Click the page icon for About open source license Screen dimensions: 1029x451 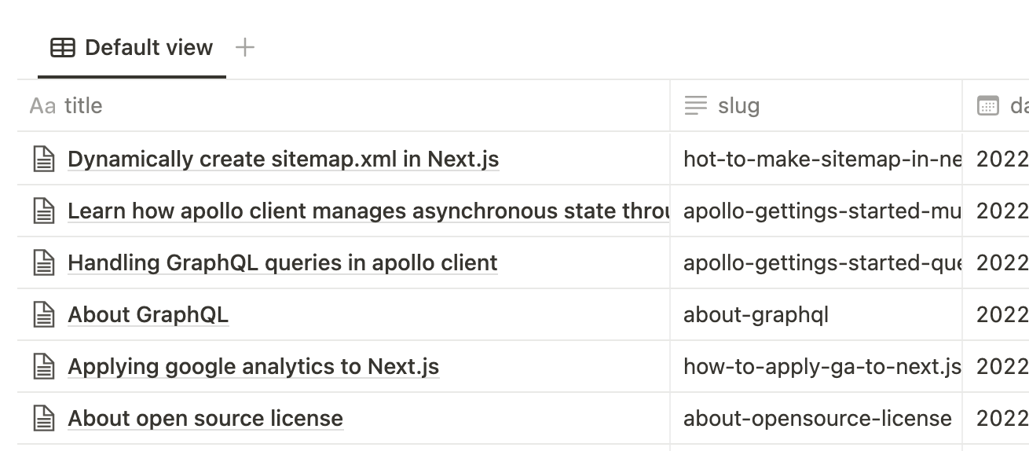(x=44, y=419)
